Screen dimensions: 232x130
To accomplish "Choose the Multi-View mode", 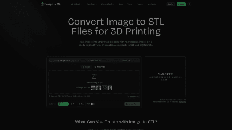I will 100,67.
